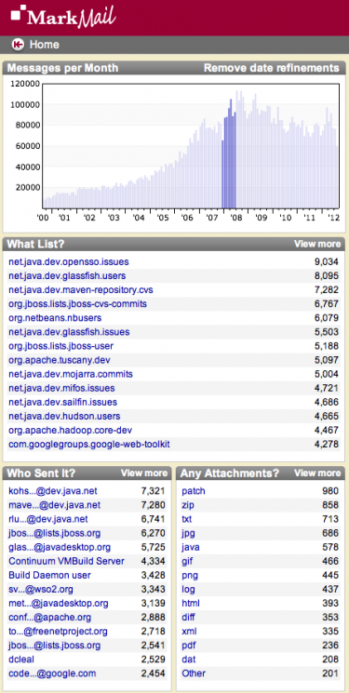Image resolution: width=349 pixels, height=693 pixels.
Task: Select sender Build Daemon user
Action: 49,575
